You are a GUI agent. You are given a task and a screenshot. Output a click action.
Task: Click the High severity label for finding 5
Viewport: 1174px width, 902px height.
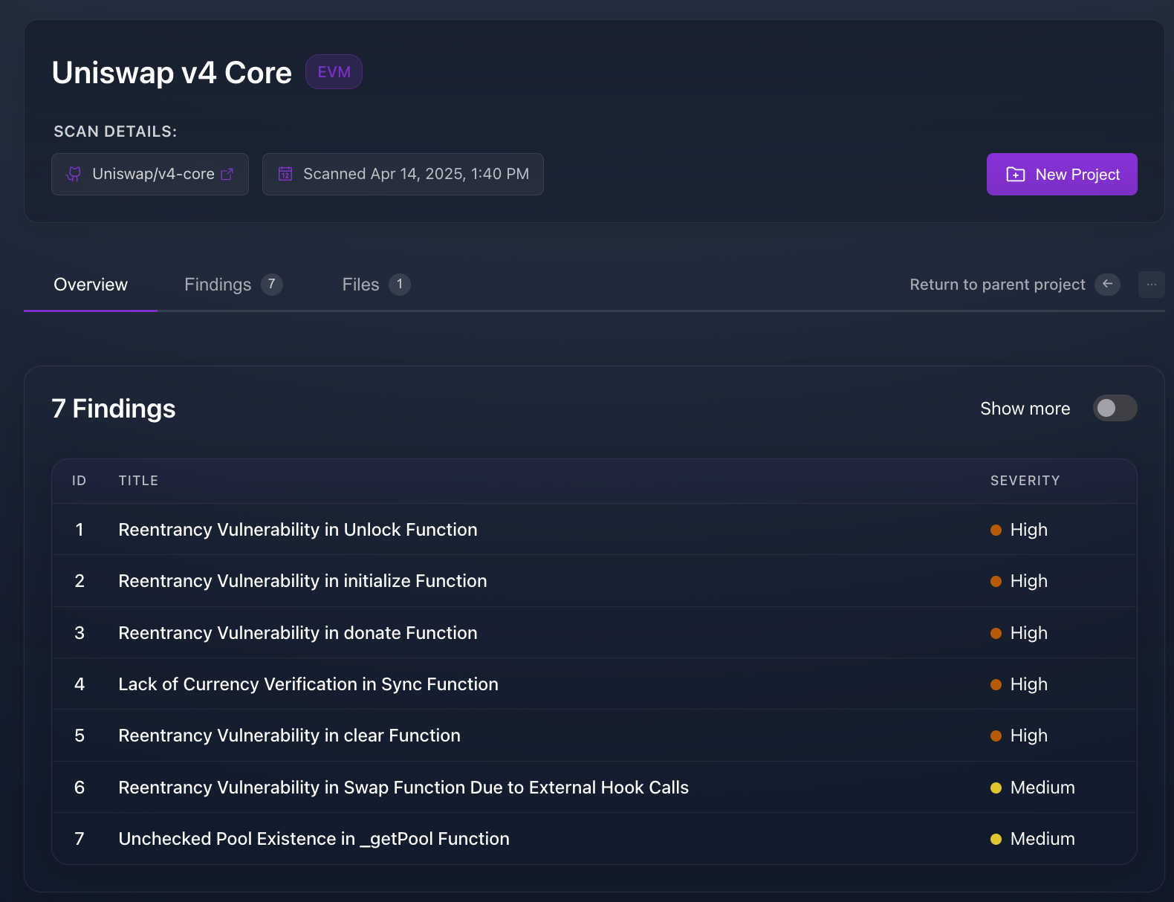click(1029, 736)
